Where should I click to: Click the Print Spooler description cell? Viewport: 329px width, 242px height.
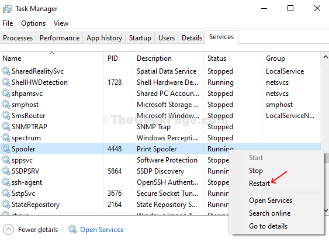pos(157,149)
